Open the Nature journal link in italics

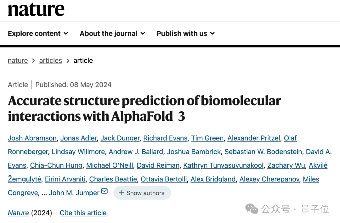18,213
